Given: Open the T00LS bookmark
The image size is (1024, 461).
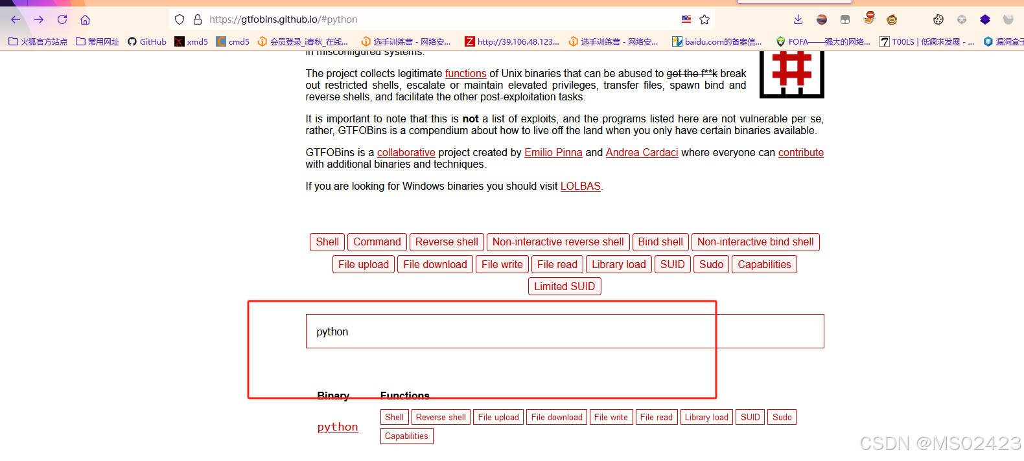Looking at the screenshot, I should [927, 41].
